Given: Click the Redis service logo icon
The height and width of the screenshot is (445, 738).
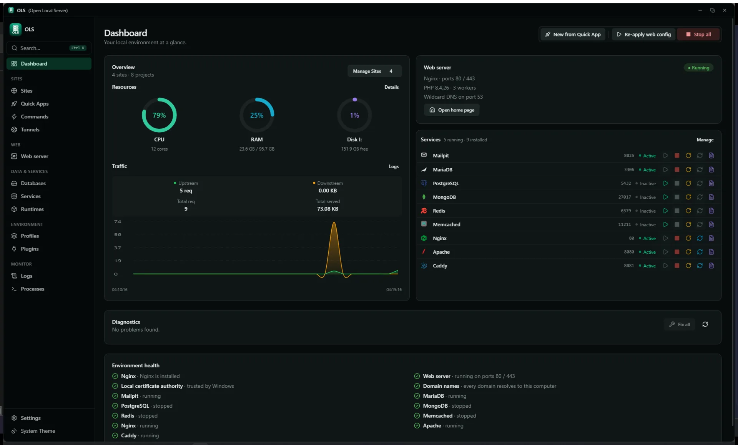Looking at the screenshot, I should 424,211.
